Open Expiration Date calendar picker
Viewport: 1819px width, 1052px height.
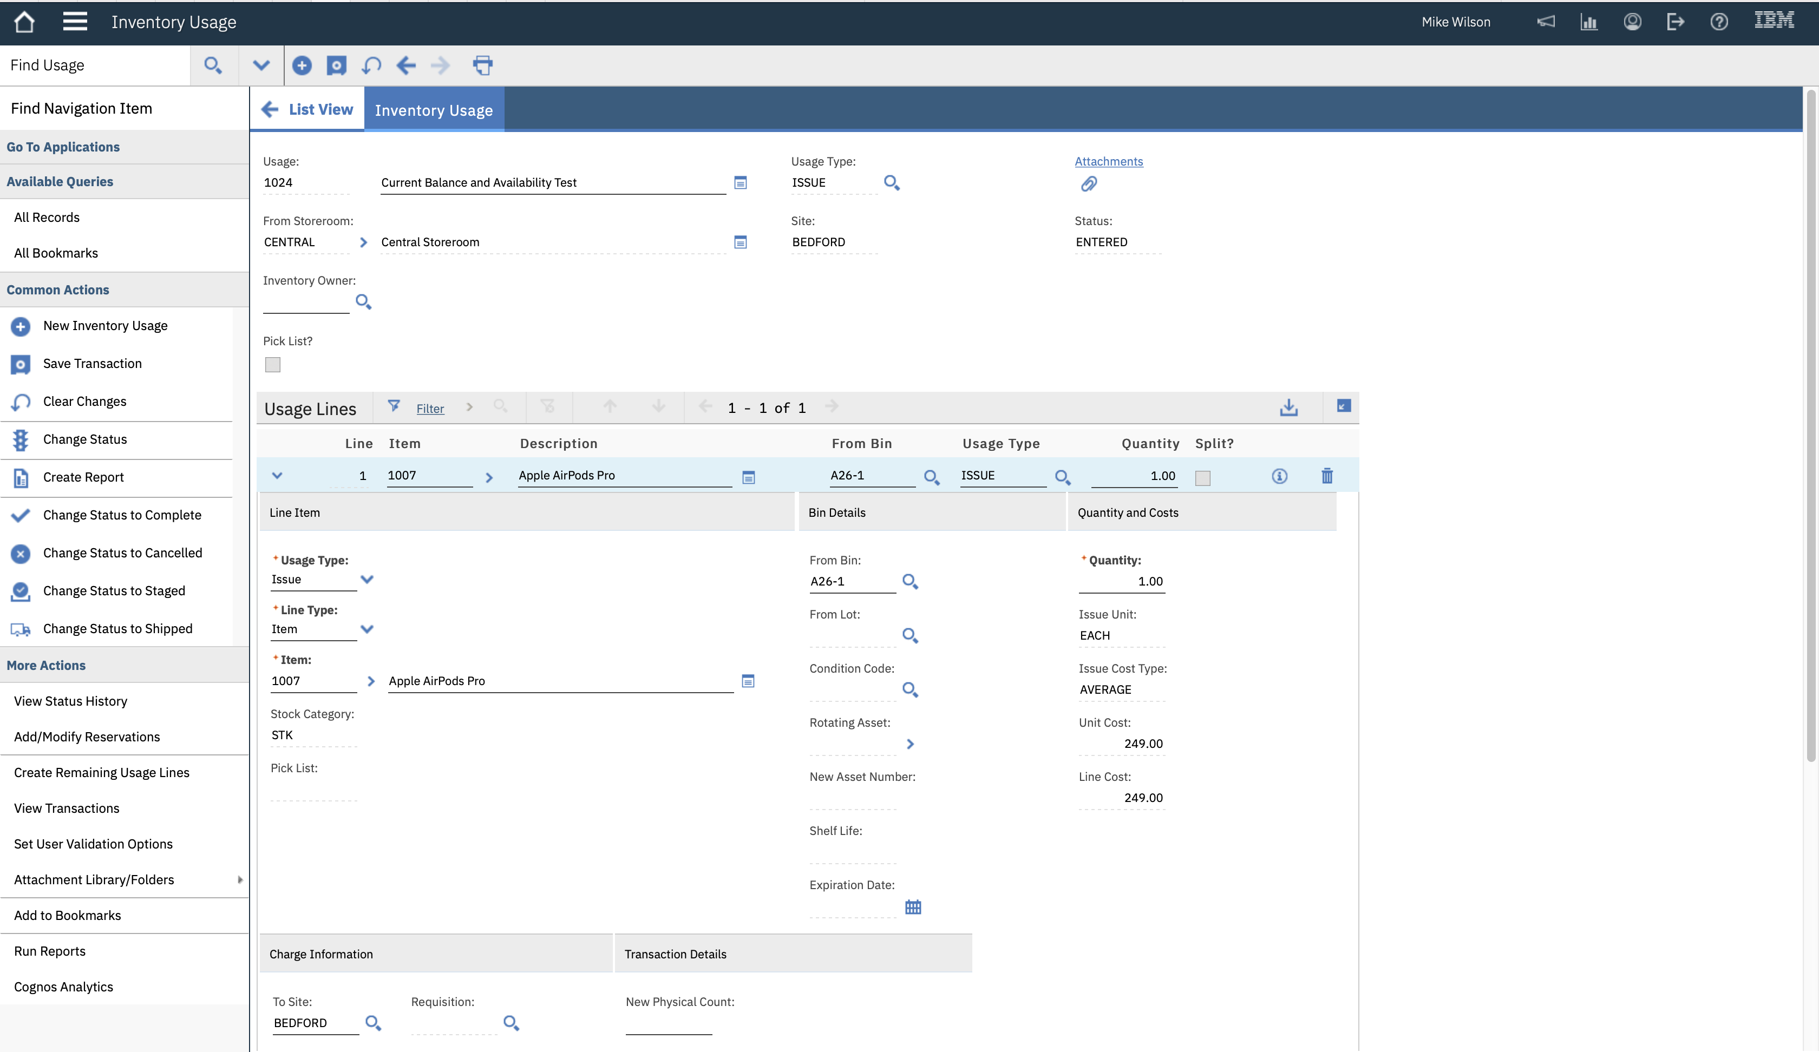913,907
